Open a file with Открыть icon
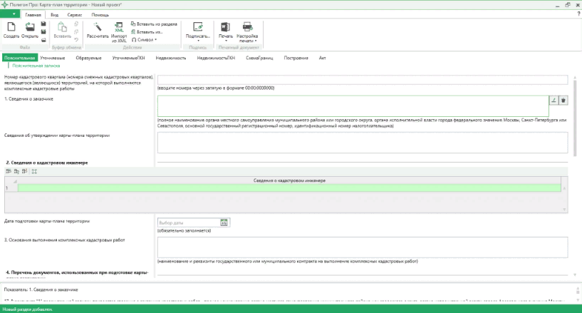582x313 pixels. (30, 27)
